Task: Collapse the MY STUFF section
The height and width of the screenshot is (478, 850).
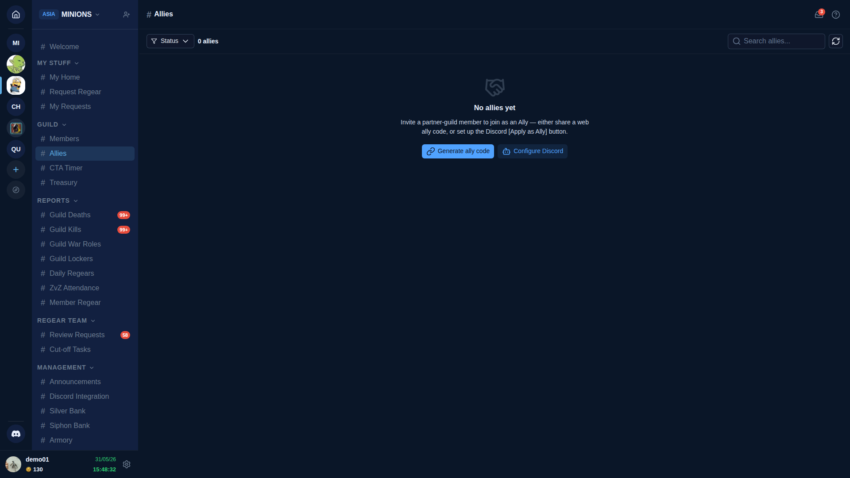Action: tap(58, 63)
